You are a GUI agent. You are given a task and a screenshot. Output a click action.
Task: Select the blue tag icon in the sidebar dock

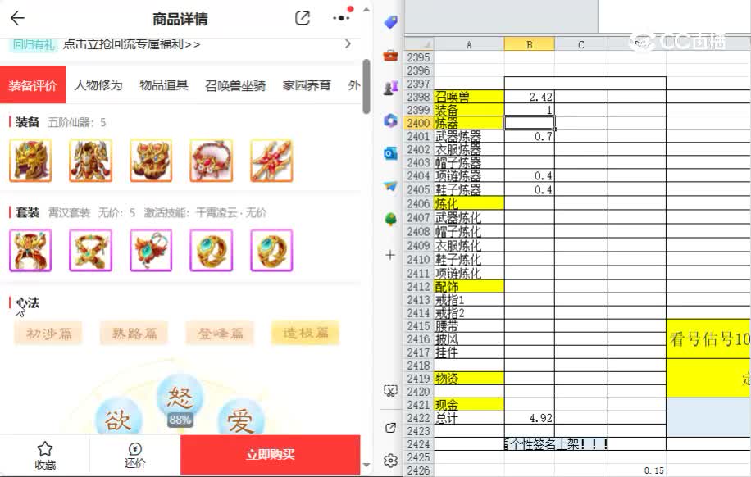389,24
